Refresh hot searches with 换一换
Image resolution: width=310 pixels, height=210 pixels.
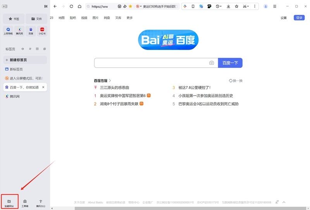pos(236,80)
